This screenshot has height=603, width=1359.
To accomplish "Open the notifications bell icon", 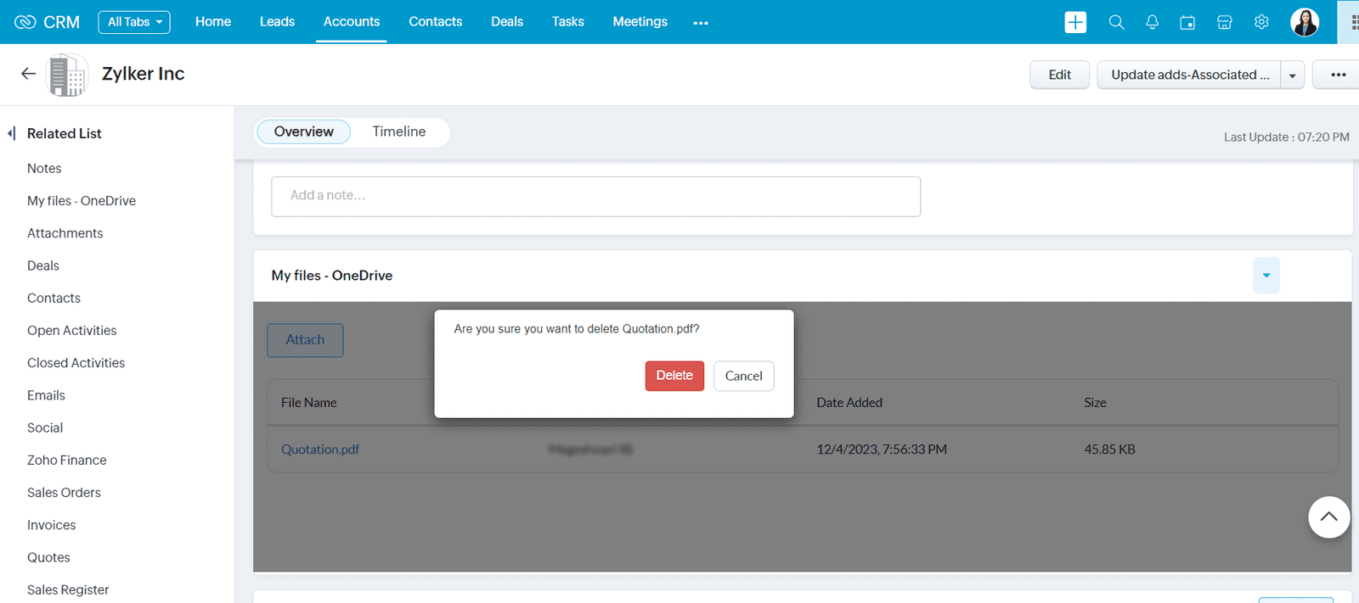I will (1152, 22).
